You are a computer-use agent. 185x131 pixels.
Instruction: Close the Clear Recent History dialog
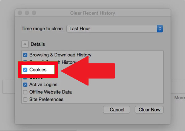coord(20,13)
